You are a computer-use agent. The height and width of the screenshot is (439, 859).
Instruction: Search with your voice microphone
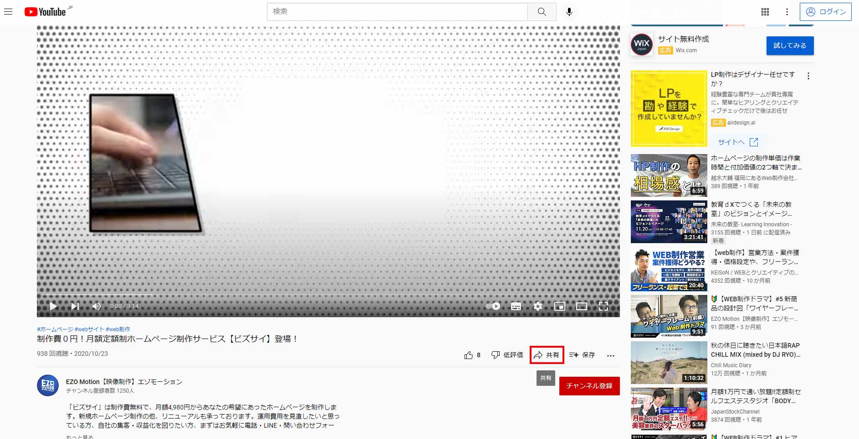coord(569,12)
